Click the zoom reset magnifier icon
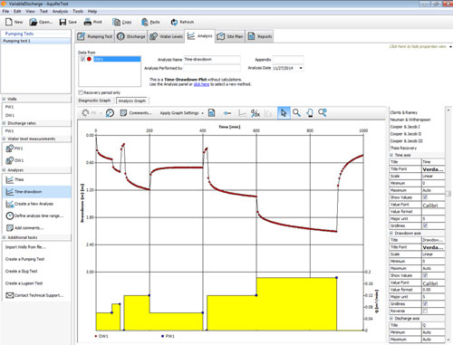Screen dimensions: 453x345 [323, 113]
